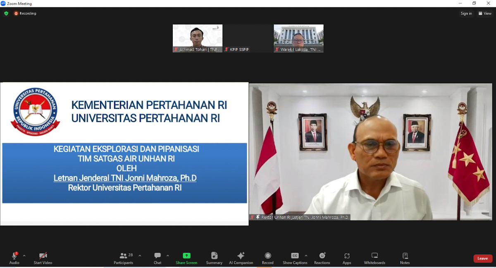The width and height of the screenshot is (496, 268).
Task: Enable Show Captions
Action: click(295, 258)
